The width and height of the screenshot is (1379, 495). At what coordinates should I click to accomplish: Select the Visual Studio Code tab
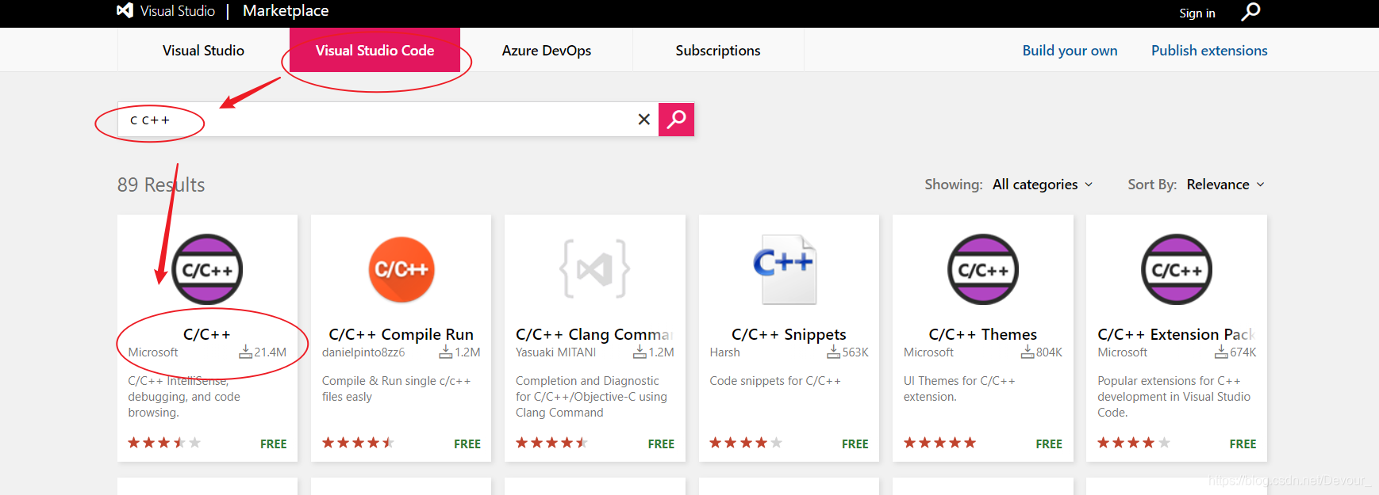point(375,50)
